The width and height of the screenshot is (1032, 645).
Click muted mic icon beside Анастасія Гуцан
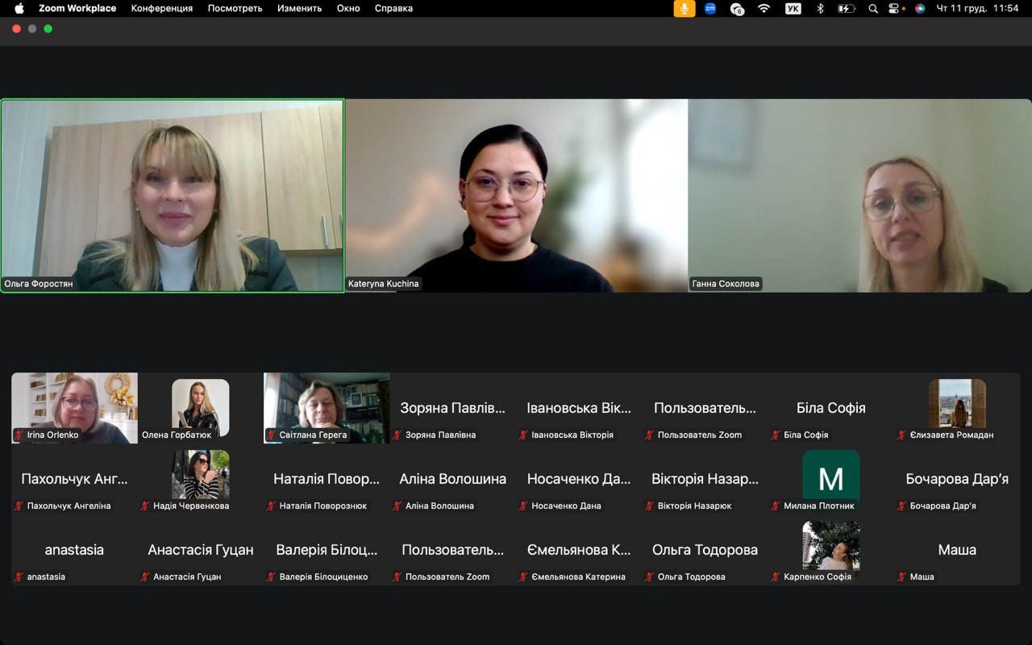[x=145, y=577]
